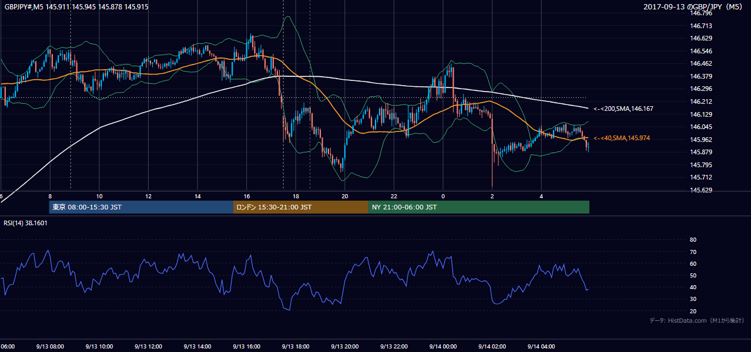
Task: Click the 146.379 price axis value
Action: click(702, 76)
